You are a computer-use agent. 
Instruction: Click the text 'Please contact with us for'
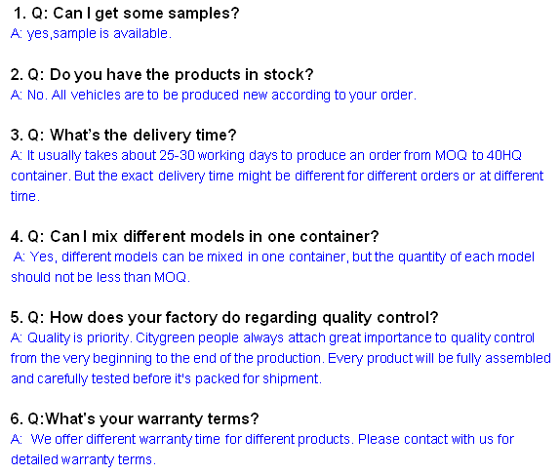(436, 439)
